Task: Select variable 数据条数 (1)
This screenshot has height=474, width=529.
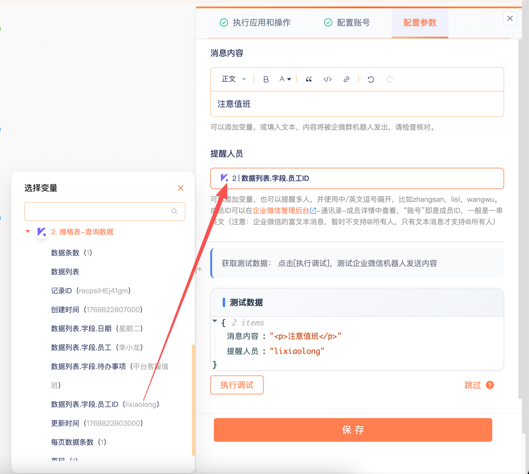Action: coord(71,253)
